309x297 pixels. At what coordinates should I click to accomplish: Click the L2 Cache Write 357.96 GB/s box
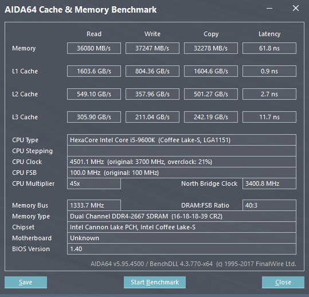[152, 94]
